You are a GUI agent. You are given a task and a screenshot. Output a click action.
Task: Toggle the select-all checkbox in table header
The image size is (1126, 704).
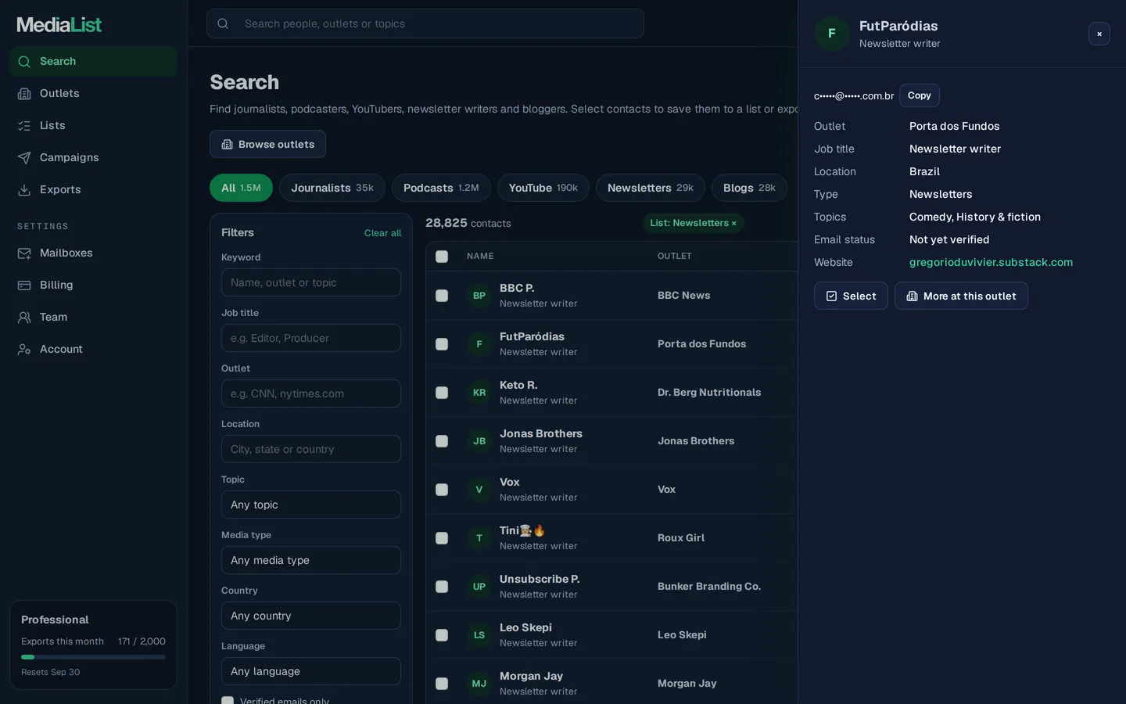click(442, 257)
